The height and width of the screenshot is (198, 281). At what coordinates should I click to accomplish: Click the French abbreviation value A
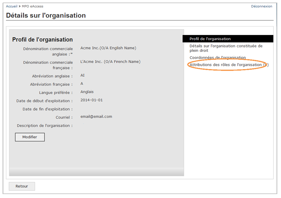tap(82, 84)
